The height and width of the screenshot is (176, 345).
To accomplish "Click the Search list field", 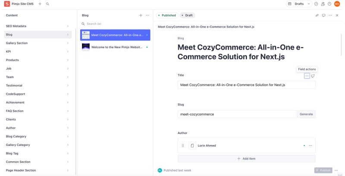I will [x=115, y=24].
